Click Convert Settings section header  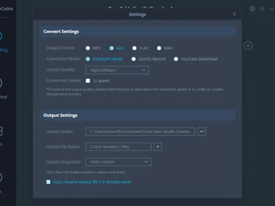(137, 32)
